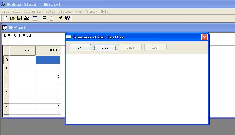
Task: Click the Disconnect toolbar icon
Action: (51, 18)
